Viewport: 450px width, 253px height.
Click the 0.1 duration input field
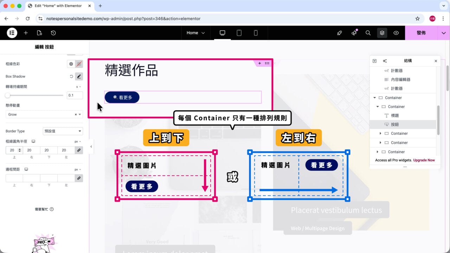click(75, 95)
